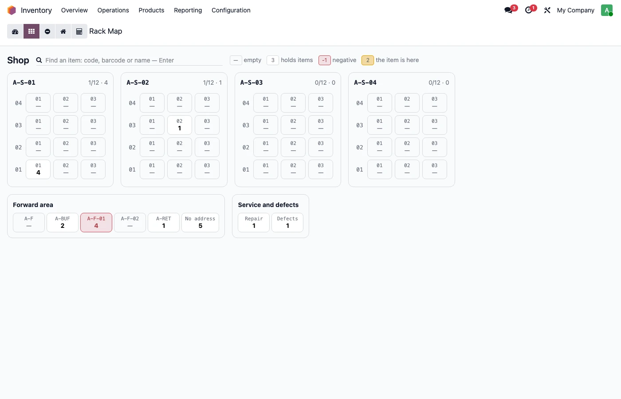The width and height of the screenshot is (621, 399).
Task: Select A-S-02 cell holding 1 item
Action: click(180, 125)
